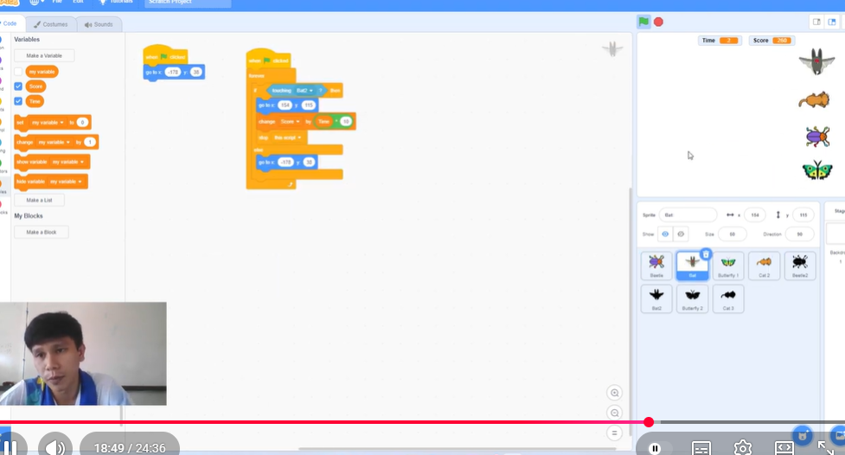Click the red stop sign button
The width and height of the screenshot is (845, 455).
click(x=658, y=22)
